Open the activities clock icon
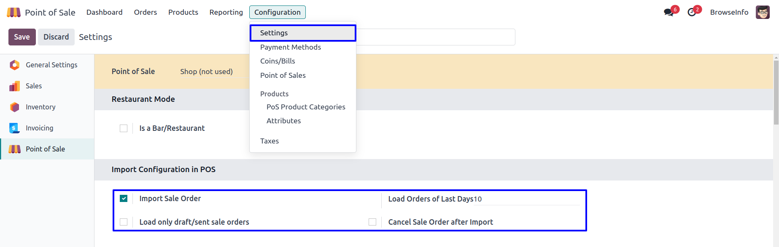Viewport: 779px width, 247px height. [692, 12]
